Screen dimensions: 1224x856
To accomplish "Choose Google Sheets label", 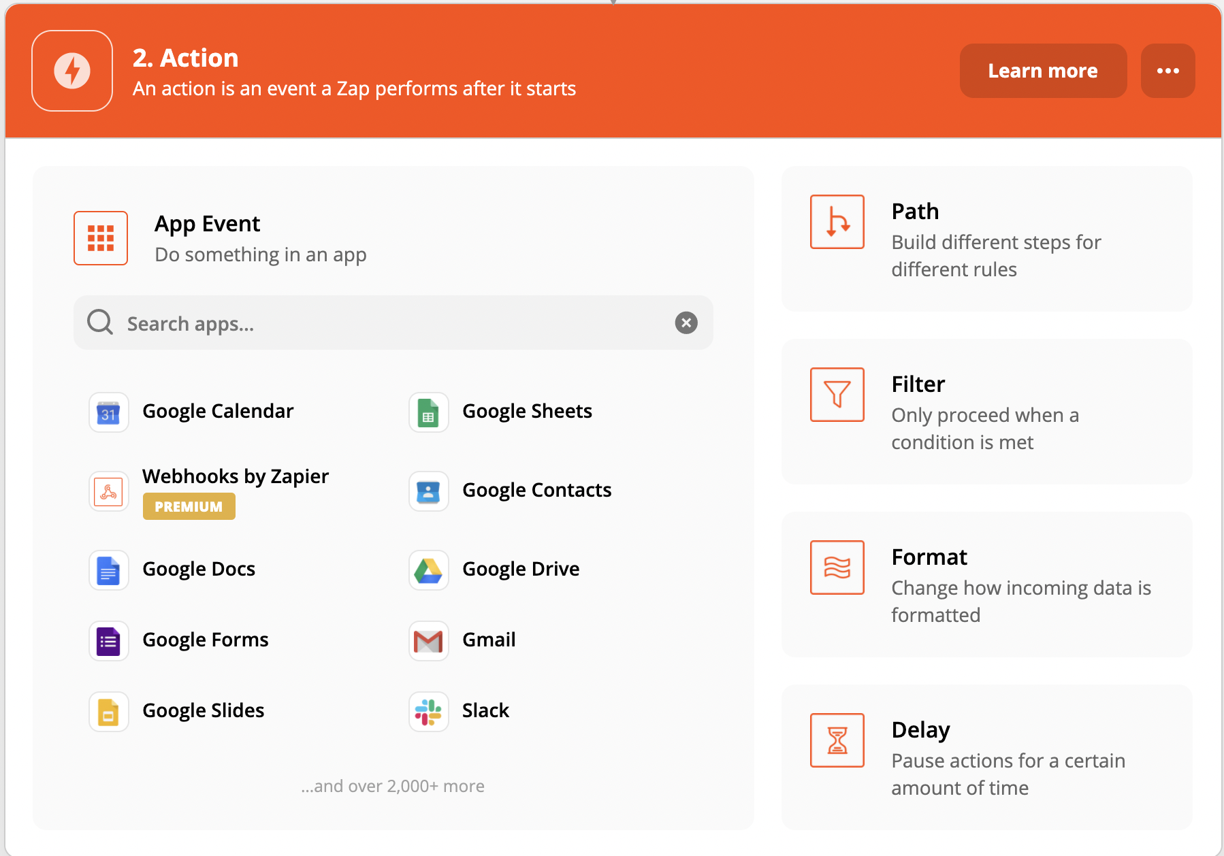I will pyautogui.click(x=528, y=411).
